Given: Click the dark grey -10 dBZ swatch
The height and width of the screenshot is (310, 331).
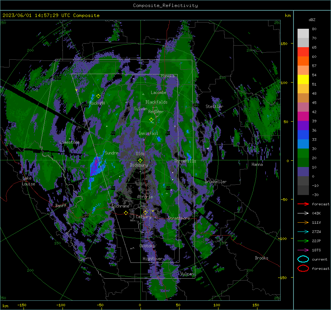Looking at the screenshot, I should [303, 190].
